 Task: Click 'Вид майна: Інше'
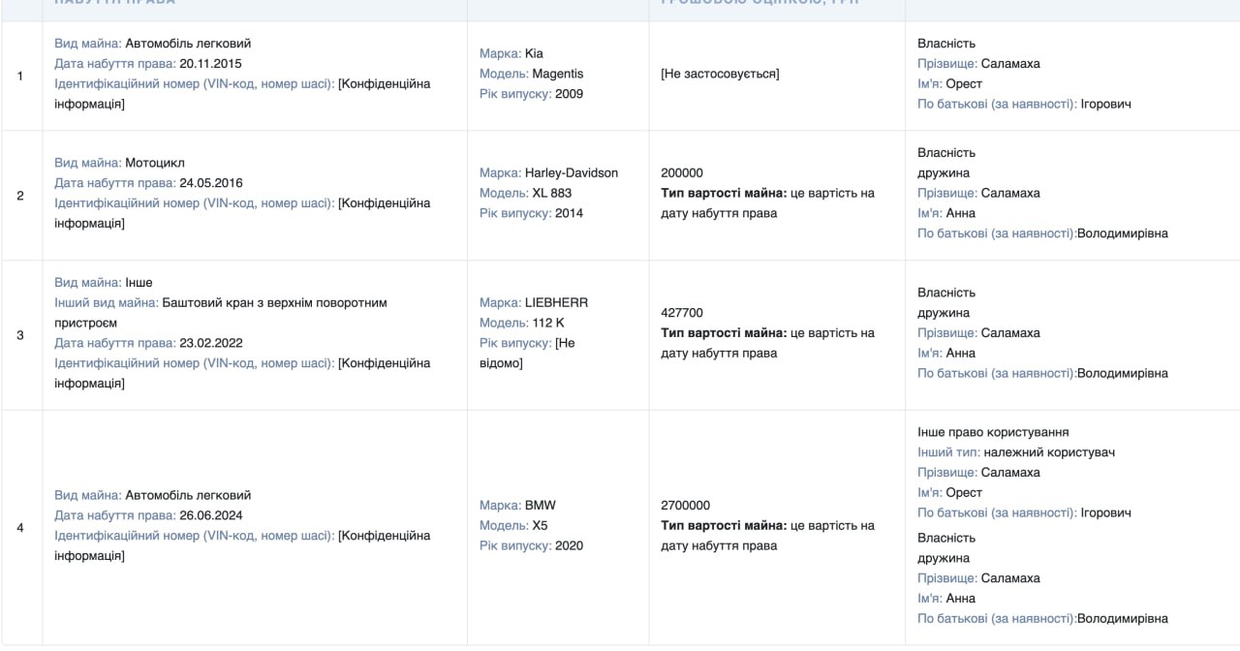[104, 283]
